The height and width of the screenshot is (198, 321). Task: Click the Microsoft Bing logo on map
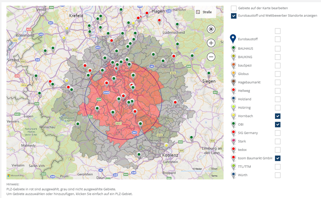coord(15,175)
